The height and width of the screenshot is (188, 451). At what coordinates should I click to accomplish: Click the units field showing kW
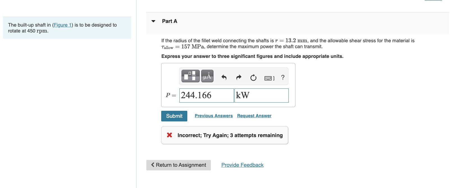point(261,95)
